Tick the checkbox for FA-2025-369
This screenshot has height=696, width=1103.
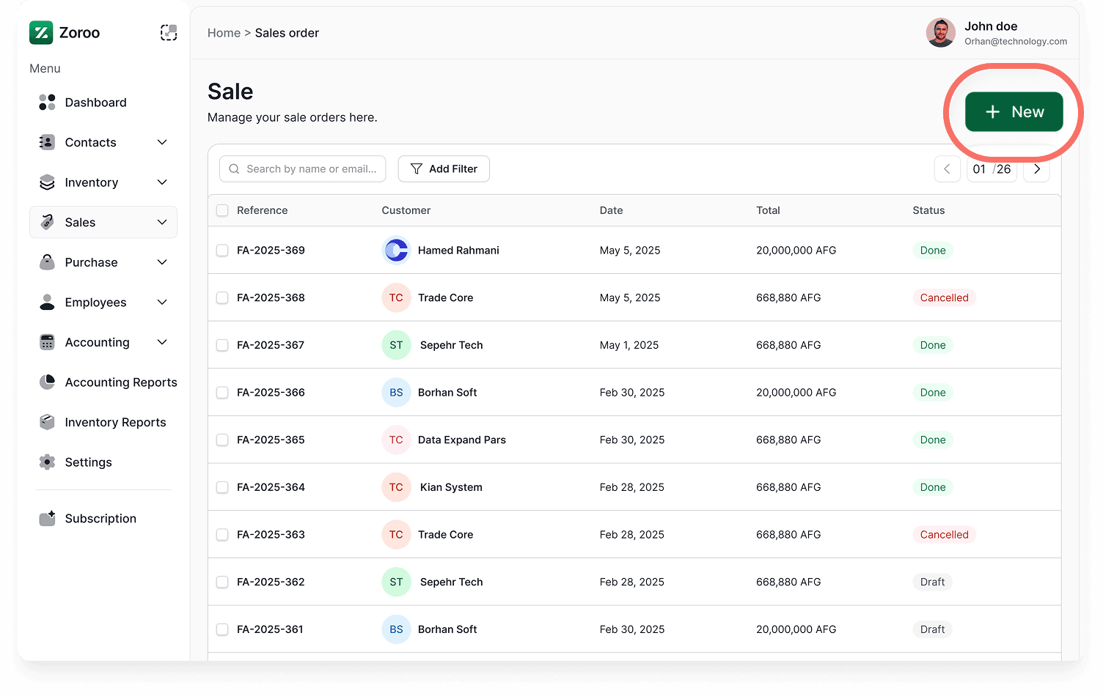222,250
